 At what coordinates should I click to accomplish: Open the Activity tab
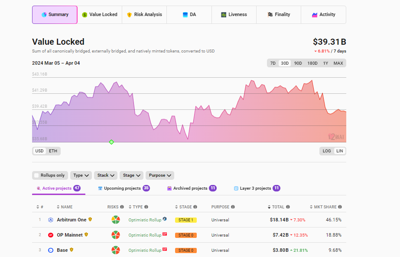pos(323,15)
